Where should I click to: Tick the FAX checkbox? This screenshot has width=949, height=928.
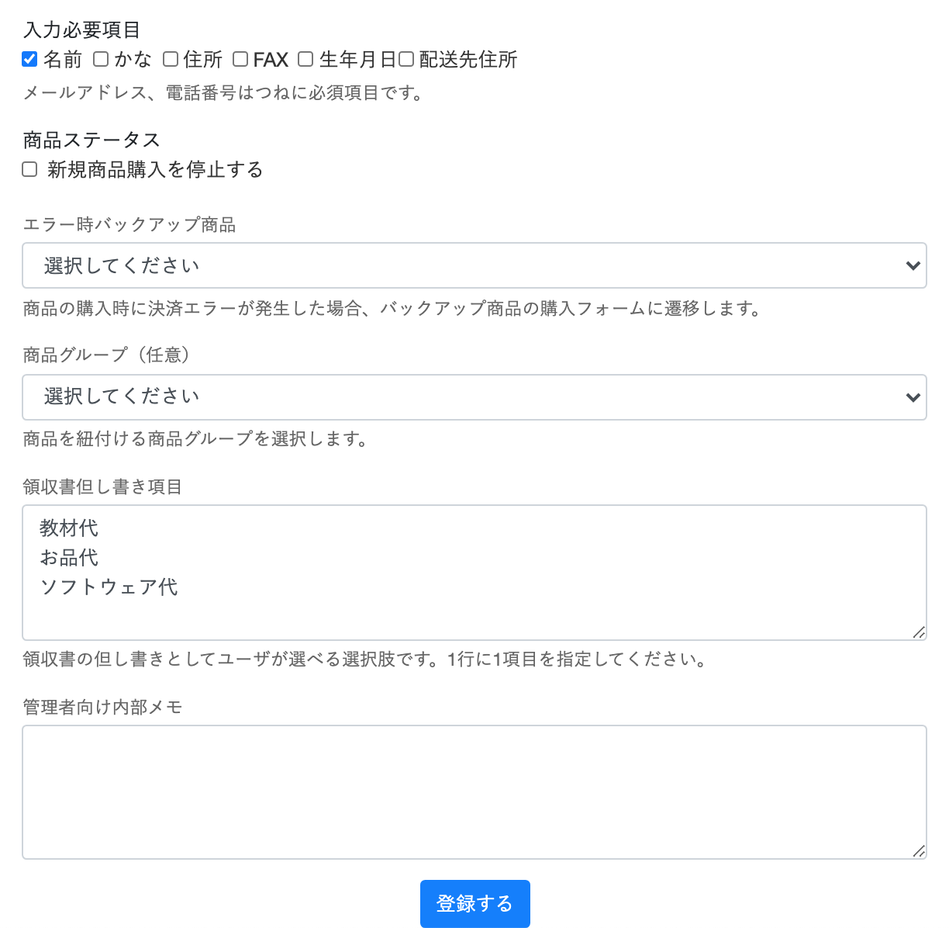tap(240, 59)
